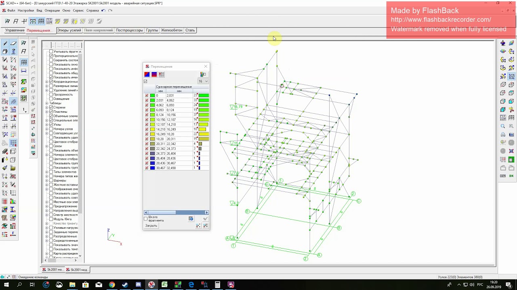
Task: Open Excel from the taskbar
Action: (165, 285)
